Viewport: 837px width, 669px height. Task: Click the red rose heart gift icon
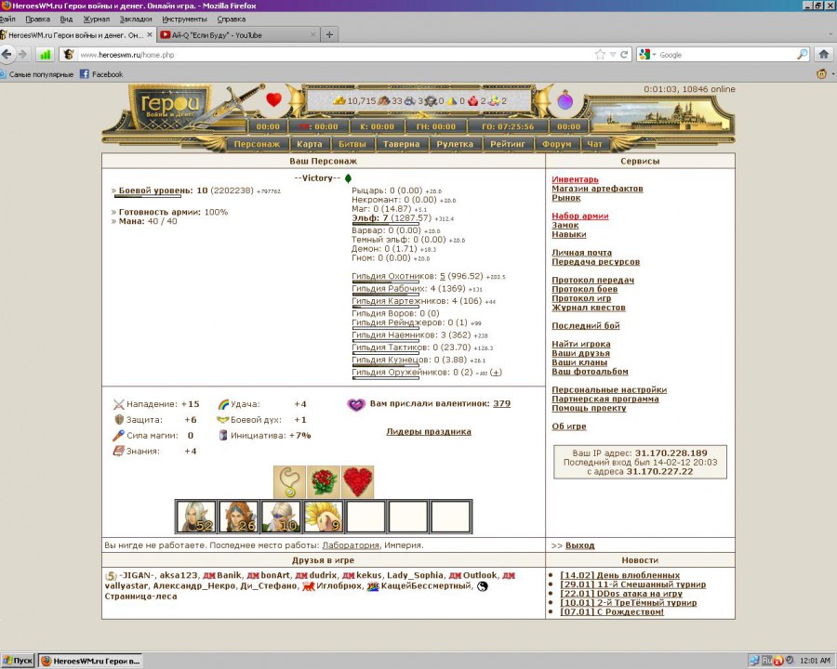pyautogui.click(x=357, y=481)
